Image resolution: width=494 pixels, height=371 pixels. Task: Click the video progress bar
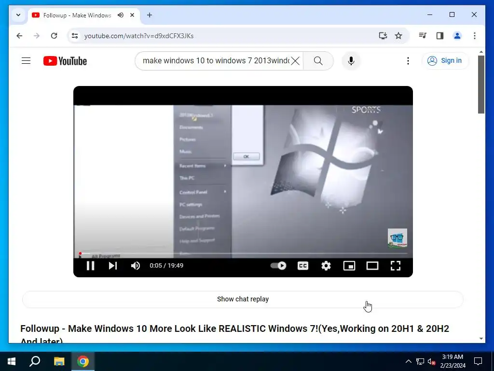point(243,253)
